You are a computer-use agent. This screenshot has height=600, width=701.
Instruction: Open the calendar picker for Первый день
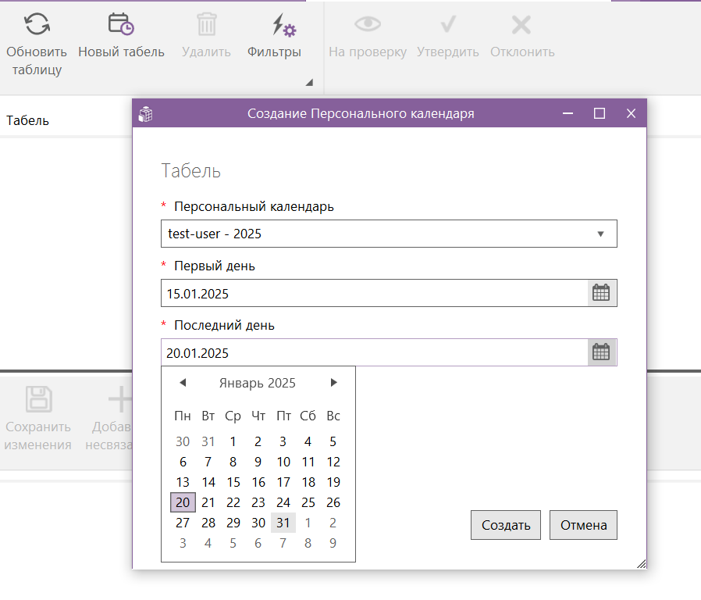pos(601,293)
